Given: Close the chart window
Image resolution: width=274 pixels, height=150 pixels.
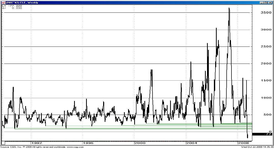Looking at the screenshot, I should (270, 3).
